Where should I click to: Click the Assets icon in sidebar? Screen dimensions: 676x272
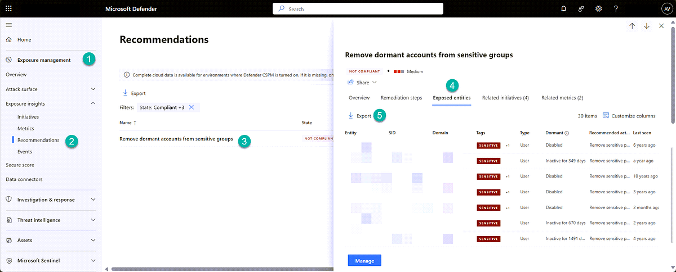coord(8,240)
